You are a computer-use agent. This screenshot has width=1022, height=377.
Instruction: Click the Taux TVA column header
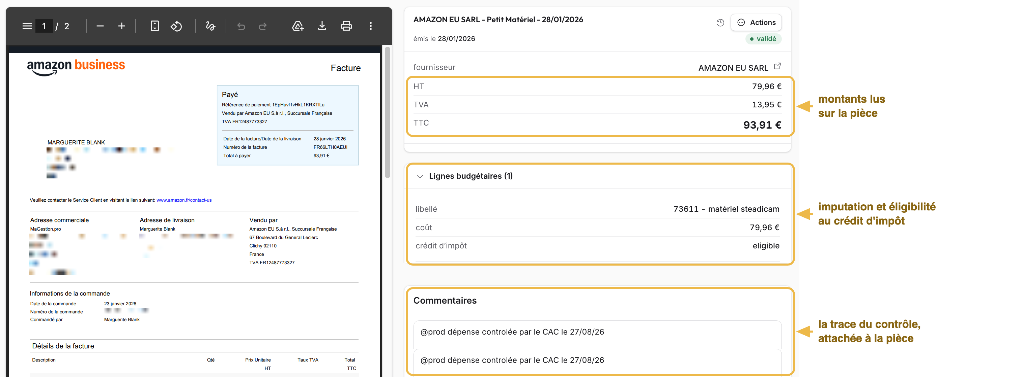[x=308, y=360]
